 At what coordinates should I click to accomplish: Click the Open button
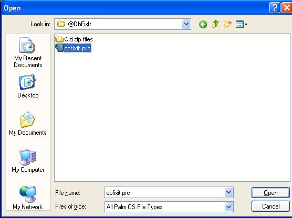[270, 193]
